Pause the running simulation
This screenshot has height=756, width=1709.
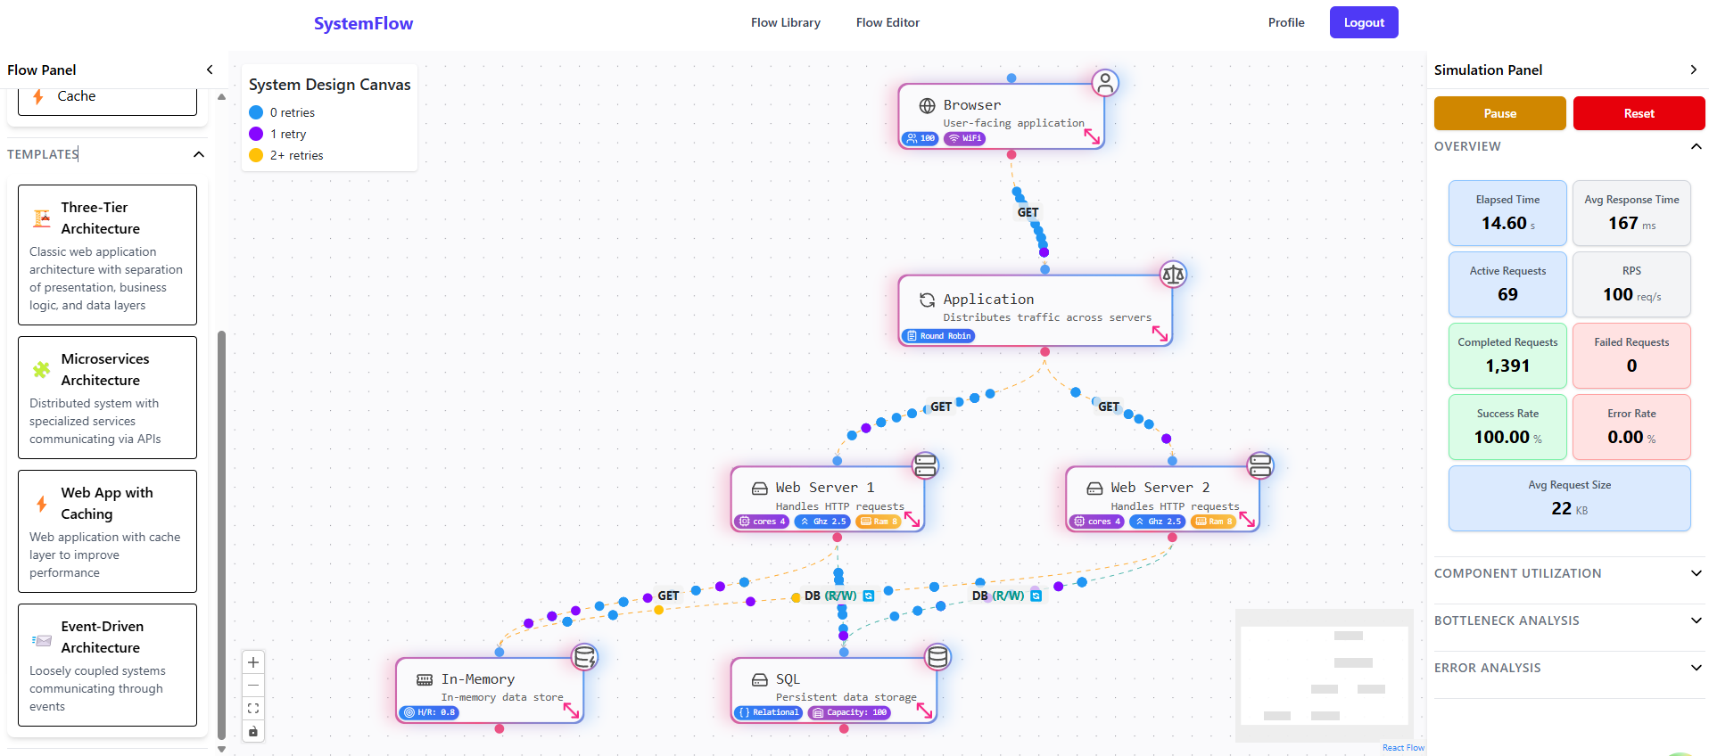[x=1499, y=113]
